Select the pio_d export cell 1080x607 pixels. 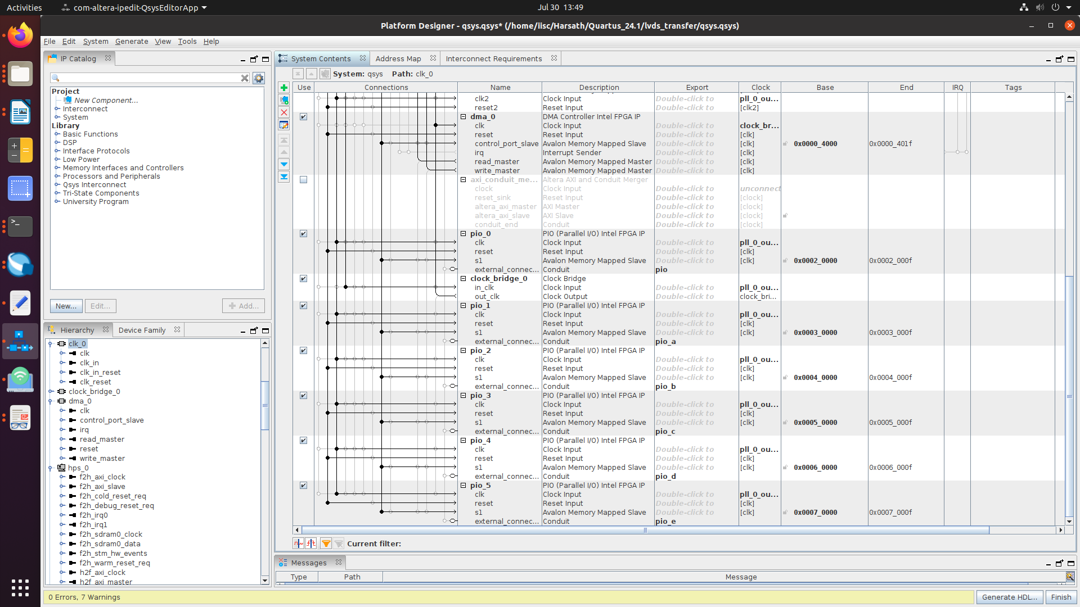[x=696, y=477]
